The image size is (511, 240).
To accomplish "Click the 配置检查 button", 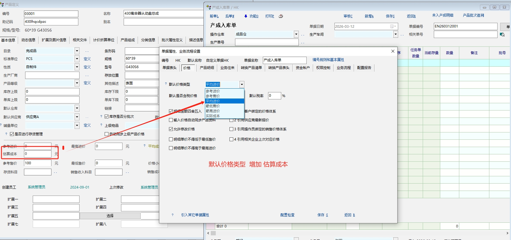I will pos(287,215).
